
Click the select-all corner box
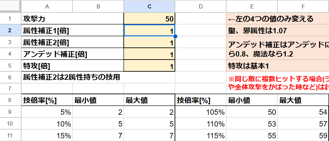point(10,6)
